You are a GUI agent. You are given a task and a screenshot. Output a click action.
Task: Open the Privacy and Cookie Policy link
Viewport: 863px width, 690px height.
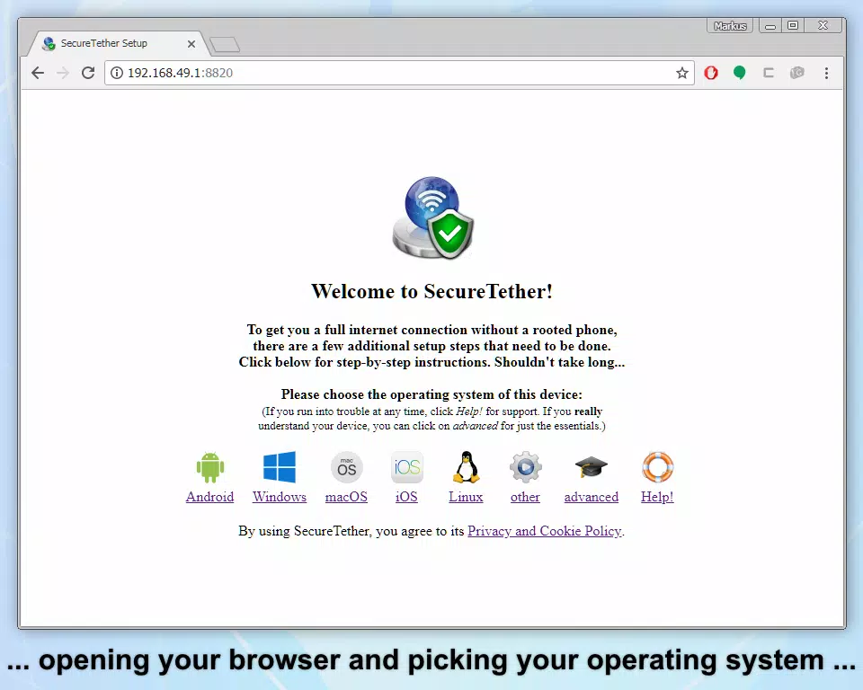coord(545,531)
